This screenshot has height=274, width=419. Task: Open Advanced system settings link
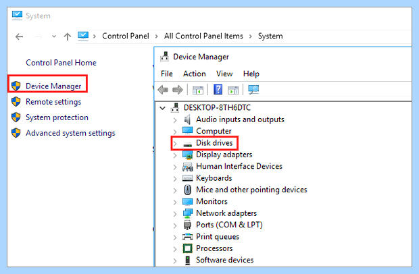70,133
